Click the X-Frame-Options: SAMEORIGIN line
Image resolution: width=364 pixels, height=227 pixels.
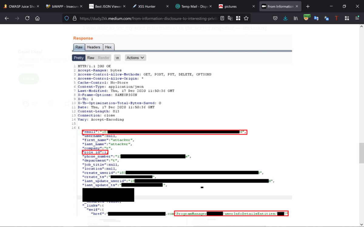pyautogui.click(x=107, y=95)
